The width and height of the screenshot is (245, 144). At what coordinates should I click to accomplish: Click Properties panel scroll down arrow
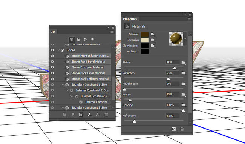pos(190,122)
